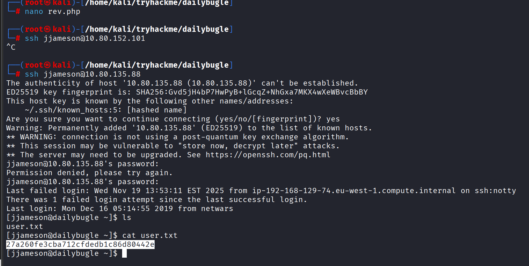Click the Kali skull icon above the 10.80.135.88 ssh command
The image size is (529, 266).
(x=47, y=65)
